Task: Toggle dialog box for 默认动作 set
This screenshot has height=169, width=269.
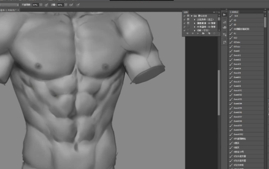Action: point(189,16)
